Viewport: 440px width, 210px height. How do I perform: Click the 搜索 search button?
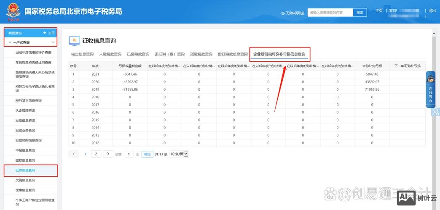coord(360,13)
